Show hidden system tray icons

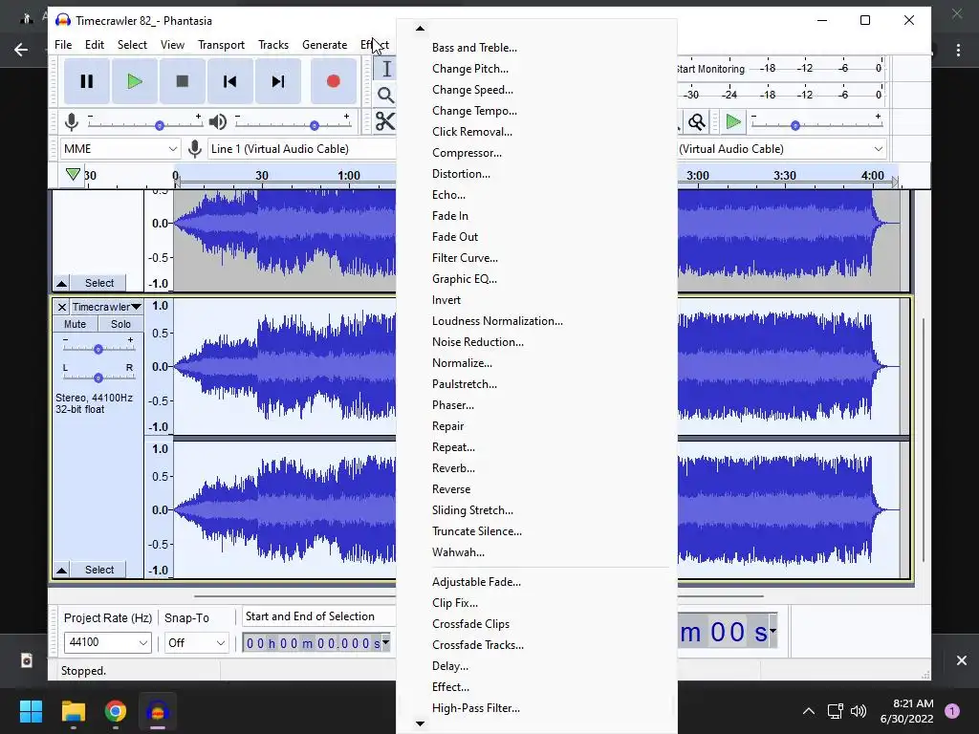(809, 711)
